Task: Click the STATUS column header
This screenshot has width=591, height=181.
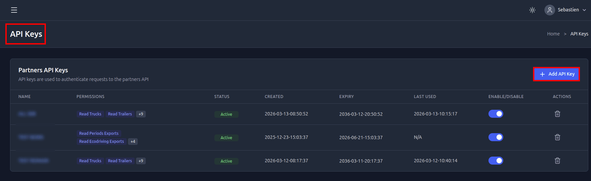Action: 222,97
